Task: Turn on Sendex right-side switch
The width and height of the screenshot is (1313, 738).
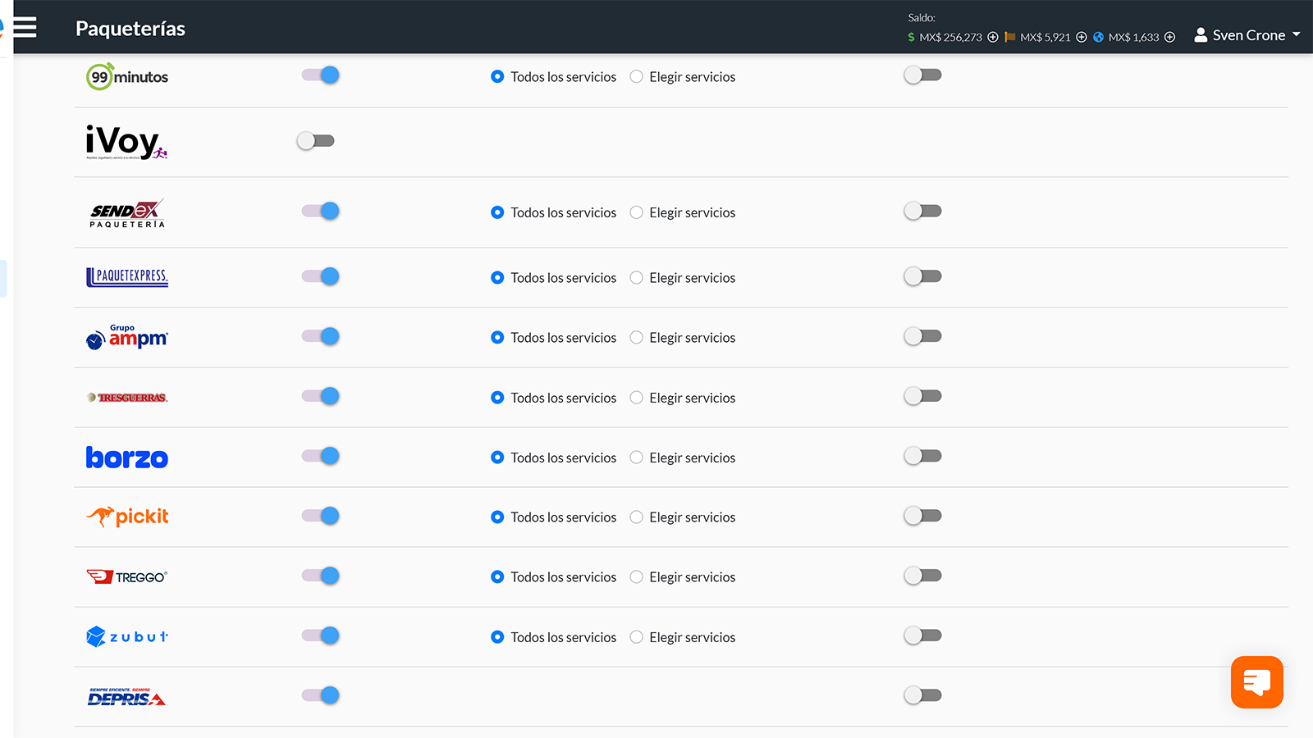Action: coord(923,212)
